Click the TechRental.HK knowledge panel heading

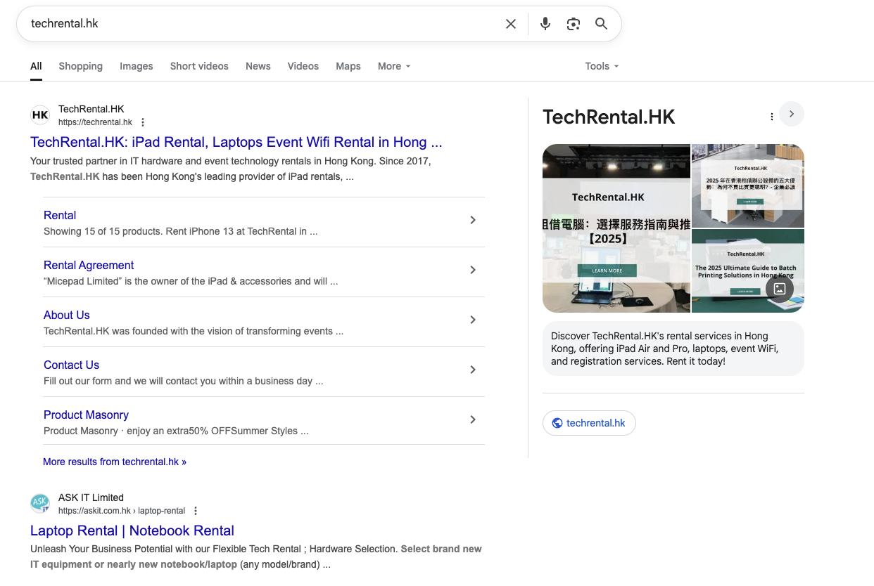pos(609,117)
